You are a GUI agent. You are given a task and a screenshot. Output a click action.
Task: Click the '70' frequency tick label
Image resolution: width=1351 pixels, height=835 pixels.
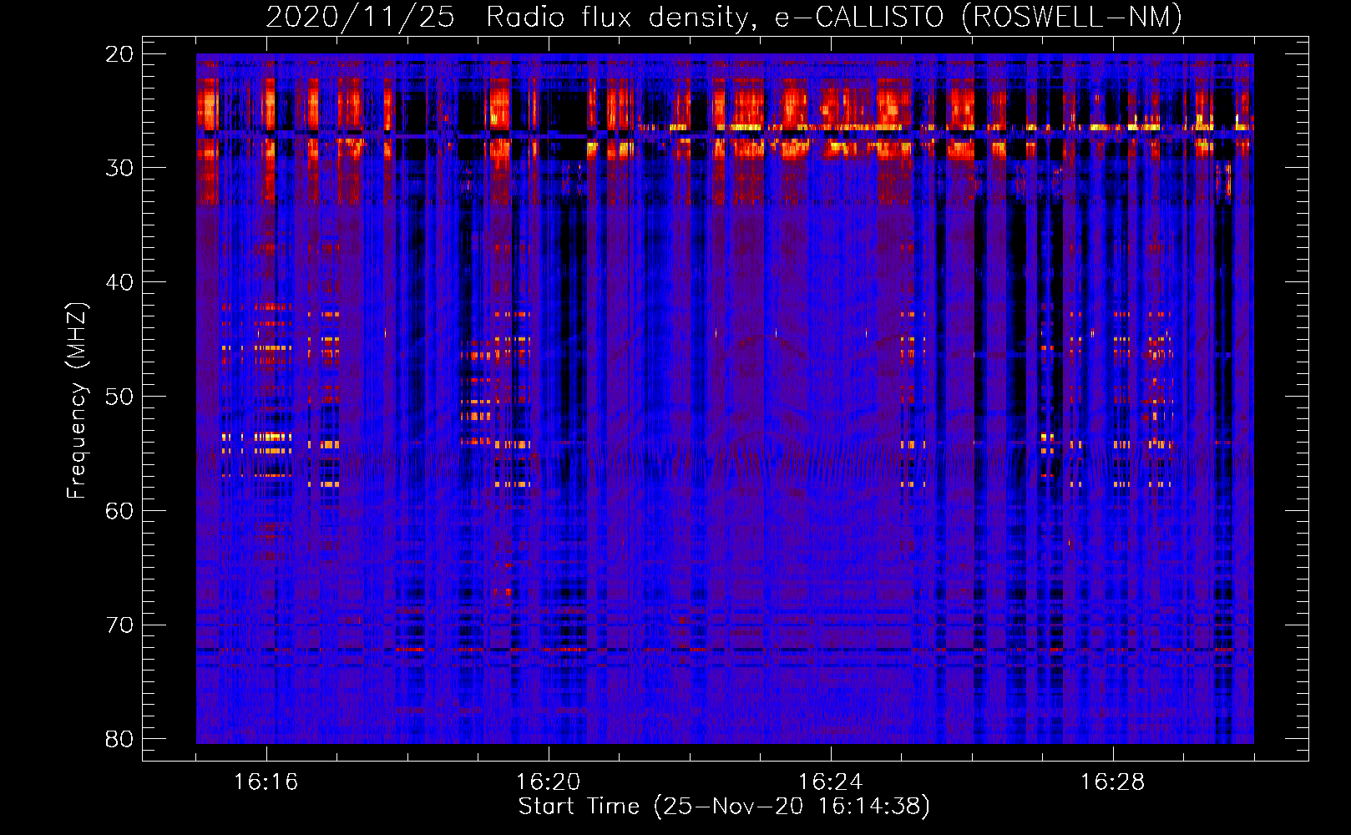coord(119,625)
